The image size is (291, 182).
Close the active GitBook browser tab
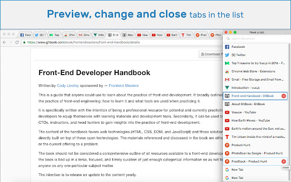pos(117,35)
